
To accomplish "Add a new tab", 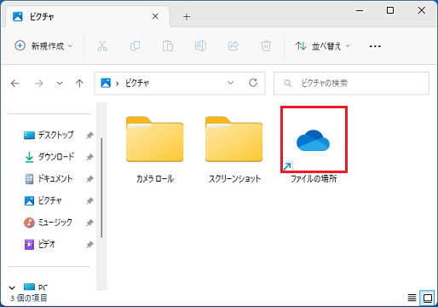I will tap(187, 17).
